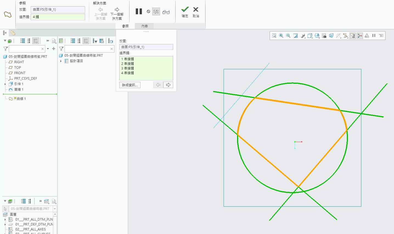Open the datum display filters icon
The width and height of the screenshot is (394, 234).
(x=345, y=36)
